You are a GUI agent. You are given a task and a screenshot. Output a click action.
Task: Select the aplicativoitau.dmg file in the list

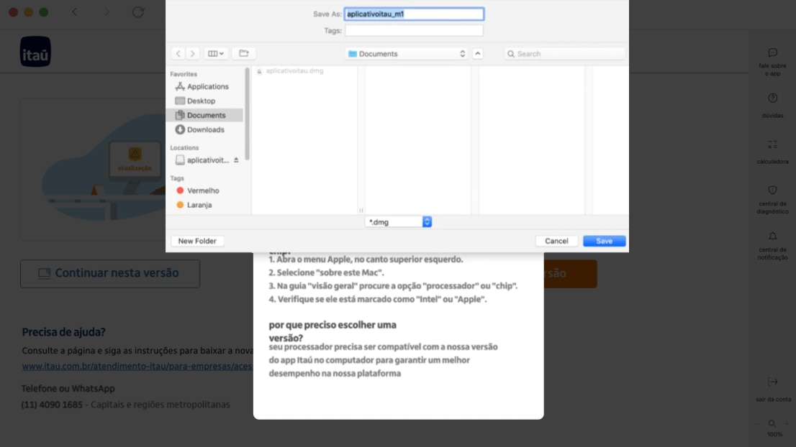pyautogui.click(x=294, y=71)
